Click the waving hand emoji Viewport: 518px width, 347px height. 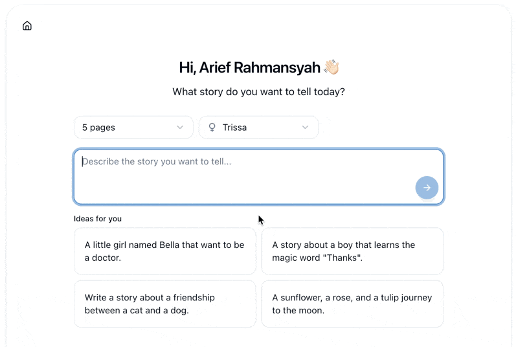point(332,67)
